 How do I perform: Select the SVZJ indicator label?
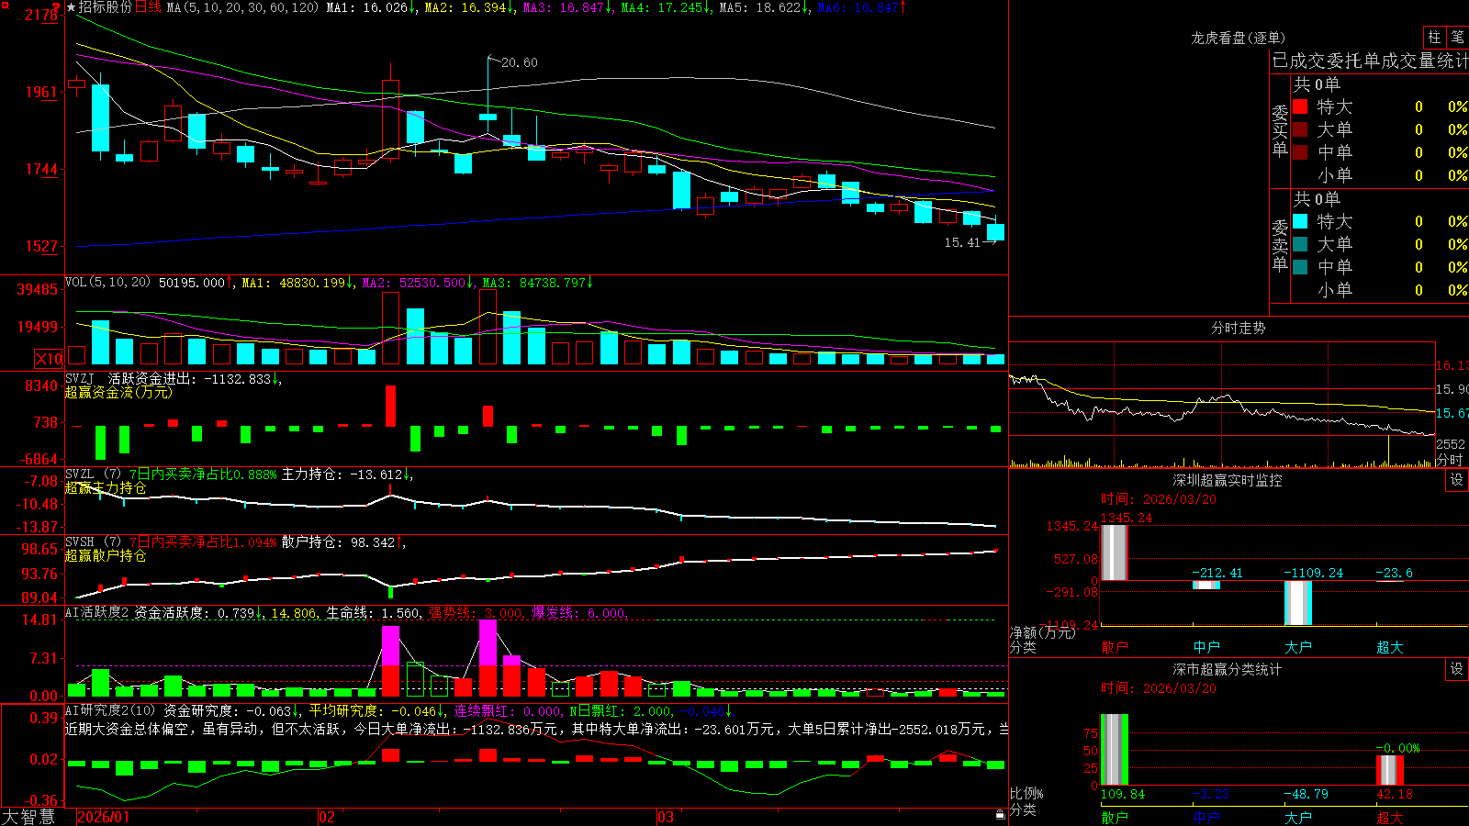pyautogui.click(x=80, y=378)
